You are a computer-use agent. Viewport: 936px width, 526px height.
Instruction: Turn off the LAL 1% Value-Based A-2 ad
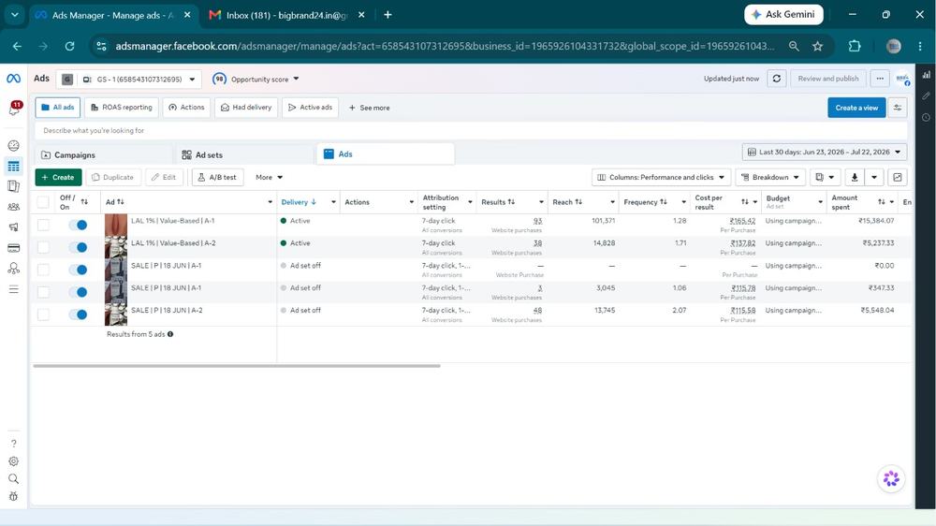(x=78, y=247)
